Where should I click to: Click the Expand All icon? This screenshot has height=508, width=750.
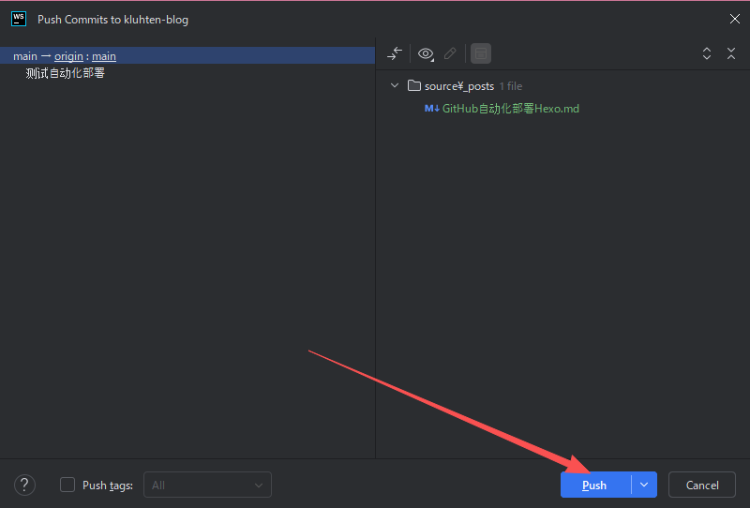coord(707,53)
